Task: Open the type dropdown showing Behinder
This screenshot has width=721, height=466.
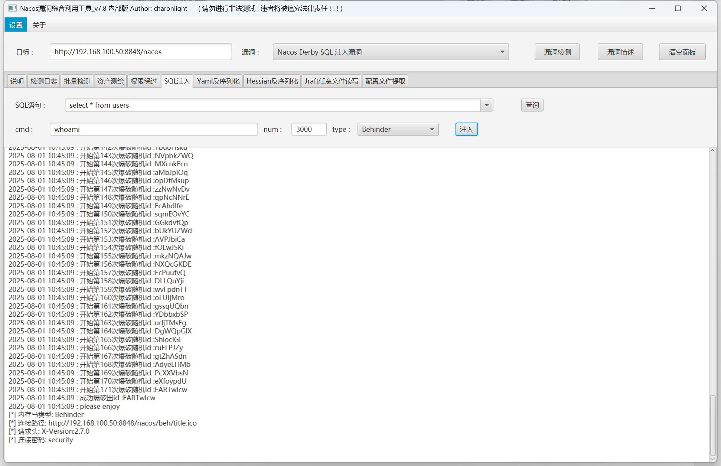Action: pyautogui.click(x=398, y=129)
